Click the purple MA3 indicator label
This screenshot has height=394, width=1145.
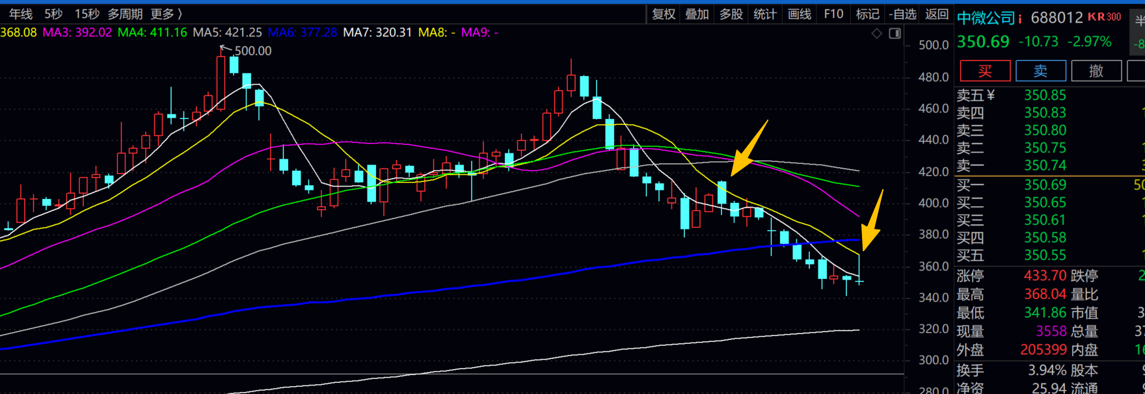pyautogui.click(x=77, y=32)
